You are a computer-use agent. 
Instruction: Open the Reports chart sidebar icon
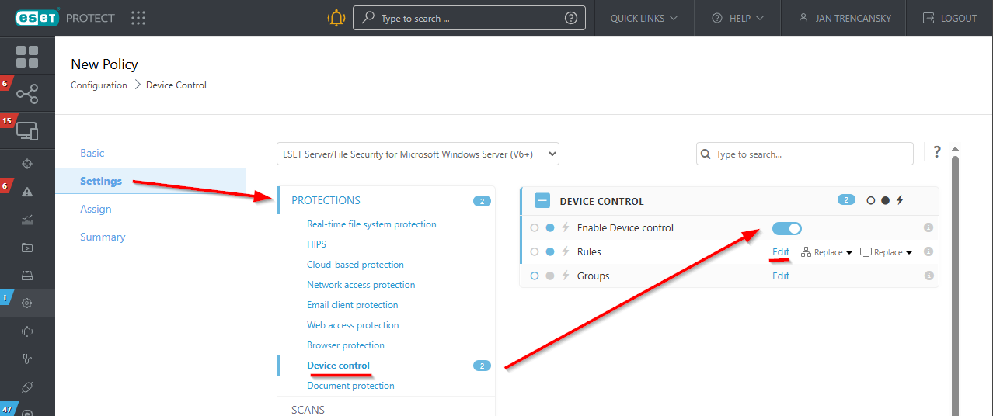27,220
